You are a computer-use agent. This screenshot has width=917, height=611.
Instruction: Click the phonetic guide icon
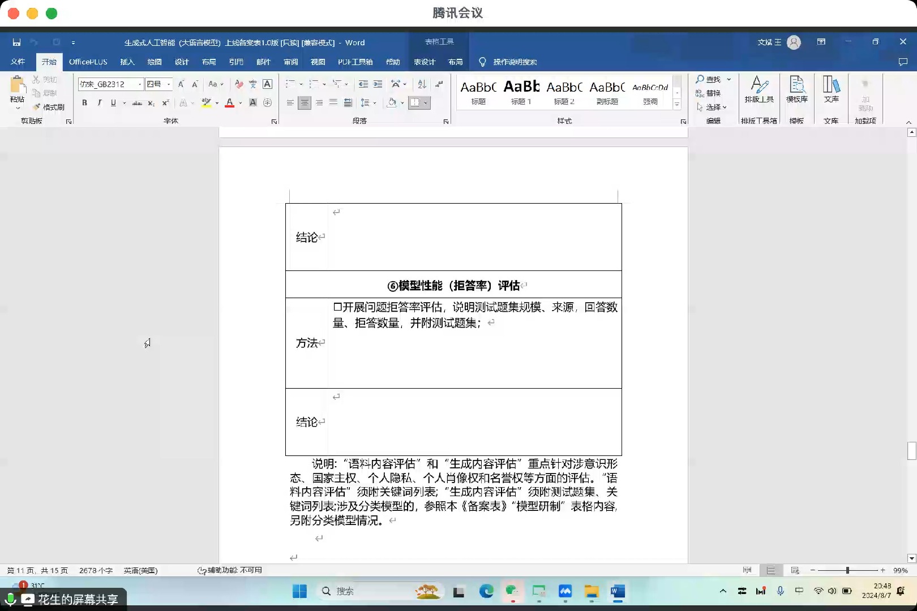point(253,84)
